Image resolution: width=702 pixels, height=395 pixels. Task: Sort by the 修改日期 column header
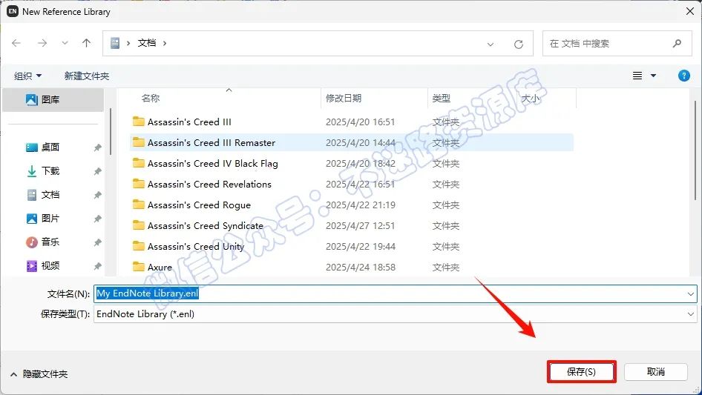point(344,99)
